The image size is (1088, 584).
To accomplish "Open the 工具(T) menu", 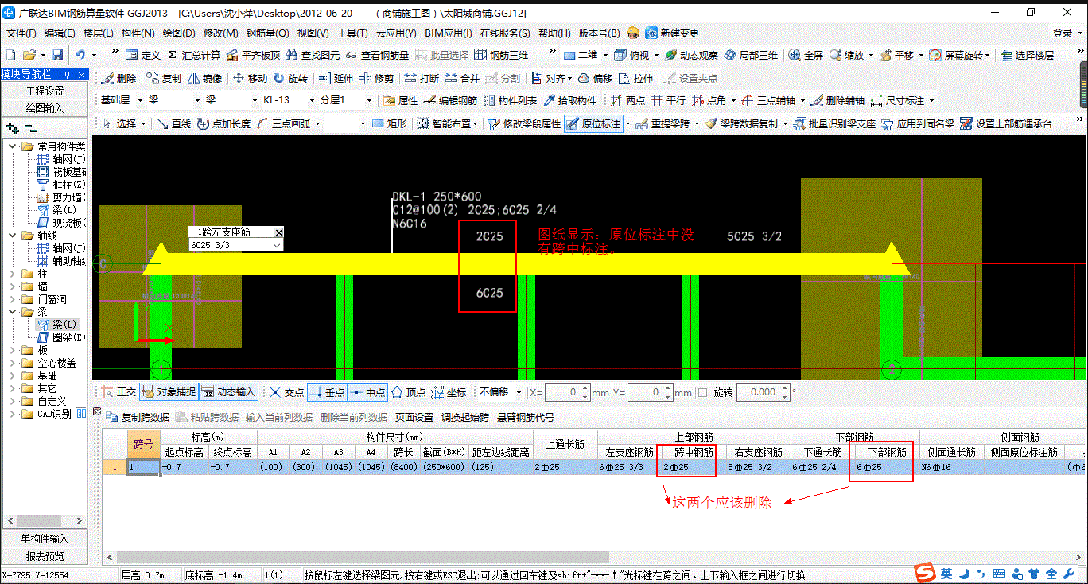I will 353,33.
